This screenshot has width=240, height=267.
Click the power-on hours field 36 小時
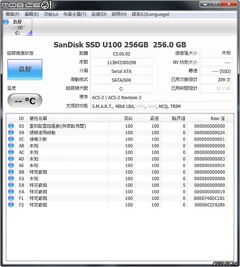216,88
